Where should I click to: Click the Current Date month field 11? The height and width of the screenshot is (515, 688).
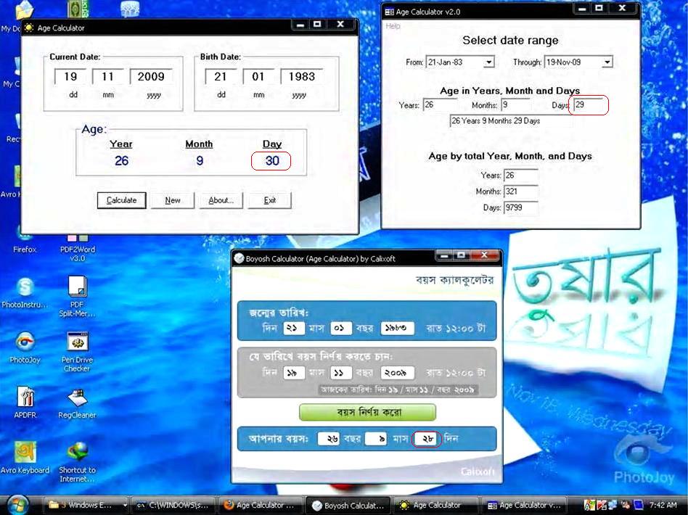[x=107, y=77]
